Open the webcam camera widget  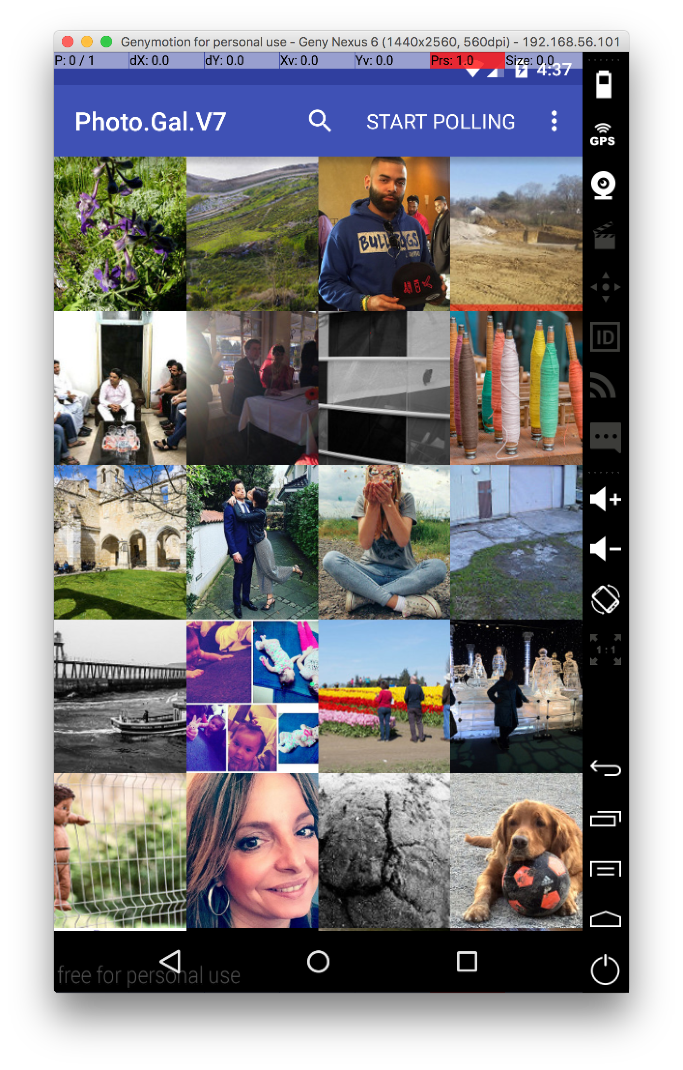coord(604,186)
